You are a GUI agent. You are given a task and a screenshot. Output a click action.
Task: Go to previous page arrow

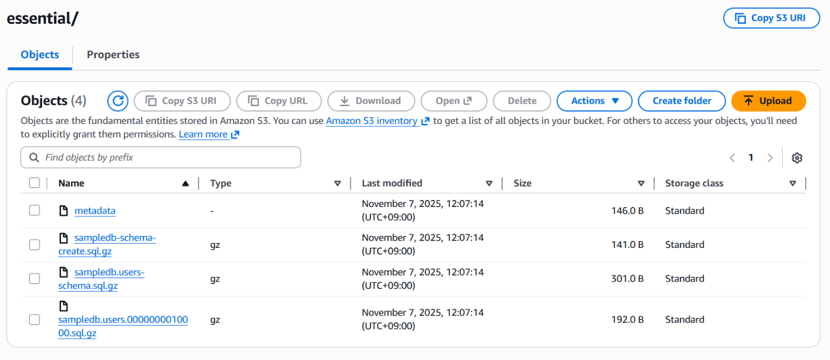(x=732, y=158)
